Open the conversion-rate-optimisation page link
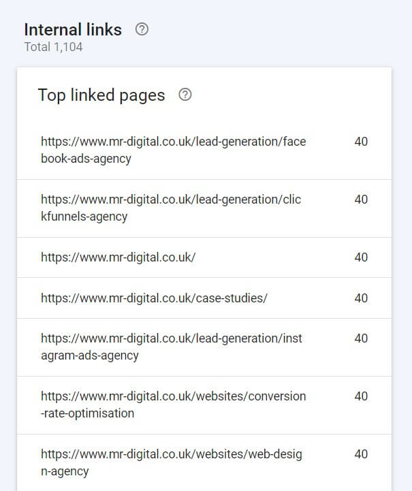 point(173,405)
